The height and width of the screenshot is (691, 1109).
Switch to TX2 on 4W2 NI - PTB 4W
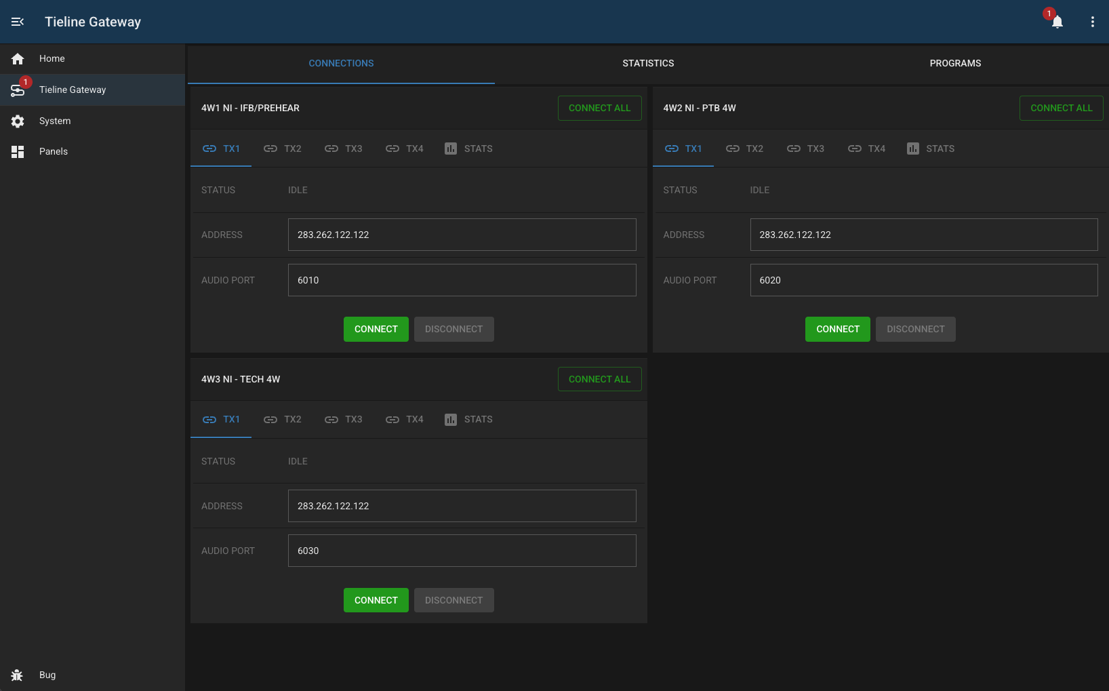tap(744, 149)
